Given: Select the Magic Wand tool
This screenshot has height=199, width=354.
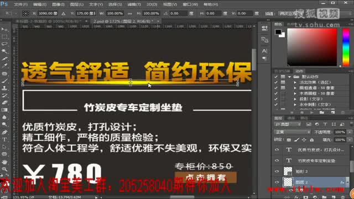Looking at the screenshot, I should (4, 51).
